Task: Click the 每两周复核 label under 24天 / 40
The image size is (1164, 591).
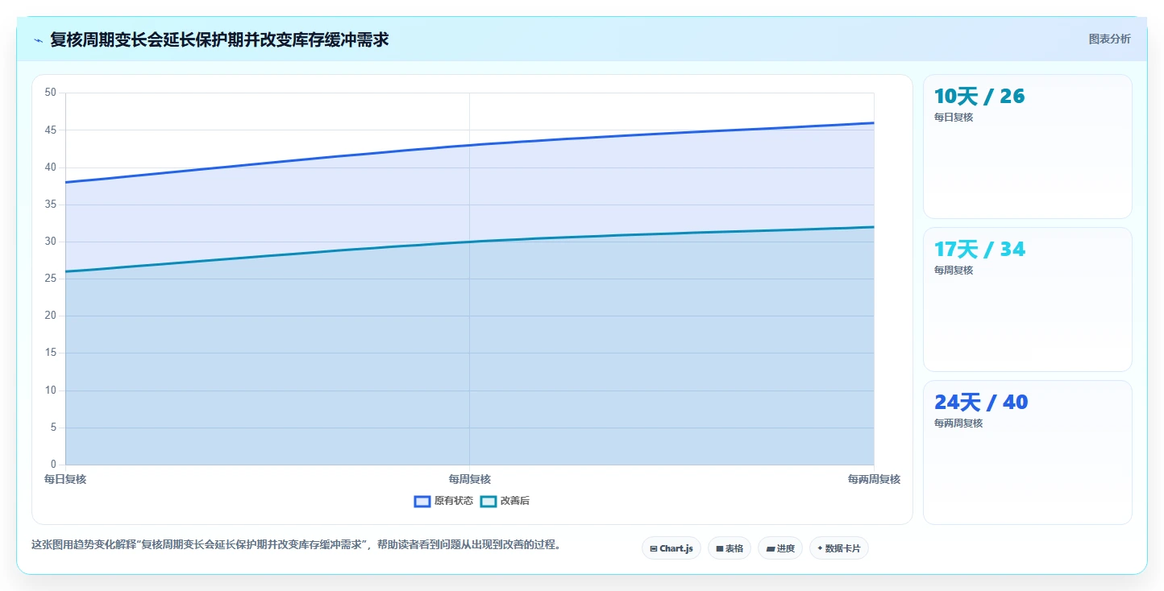Action: coord(958,424)
